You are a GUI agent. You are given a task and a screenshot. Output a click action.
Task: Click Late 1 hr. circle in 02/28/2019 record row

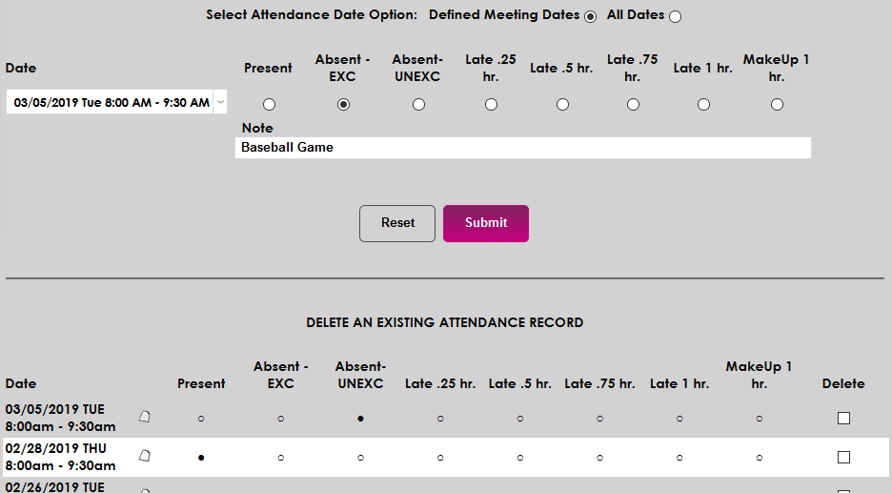(x=679, y=459)
